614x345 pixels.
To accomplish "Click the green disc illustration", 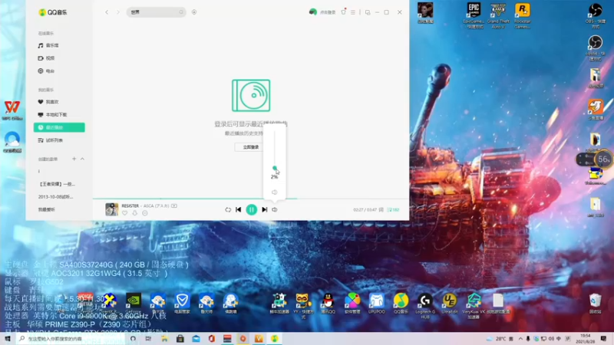I will pyautogui.click(x=251, y=95).
